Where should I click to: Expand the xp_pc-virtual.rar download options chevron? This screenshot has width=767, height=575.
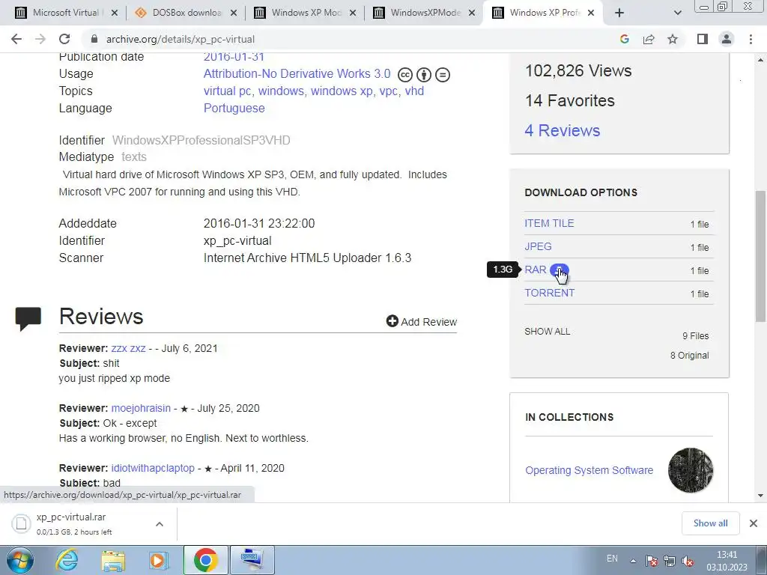point(160,524)
